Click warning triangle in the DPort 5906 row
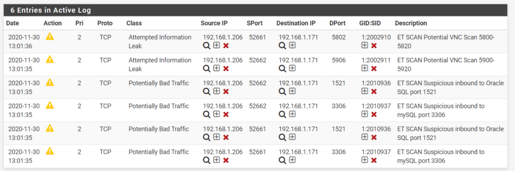Screen dimensions: 515x171 pos(50,60)
